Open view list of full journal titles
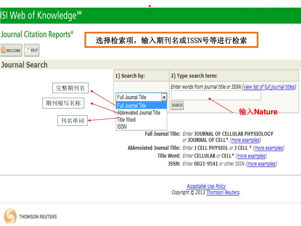Viewport: 301px width, 226px height. click(269, 87)
